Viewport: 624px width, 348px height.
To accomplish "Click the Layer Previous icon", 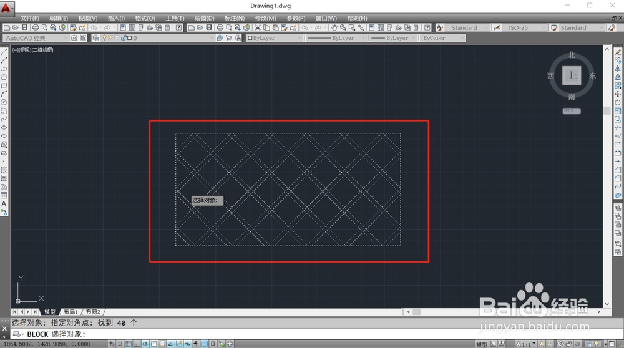I will (228, 38).
